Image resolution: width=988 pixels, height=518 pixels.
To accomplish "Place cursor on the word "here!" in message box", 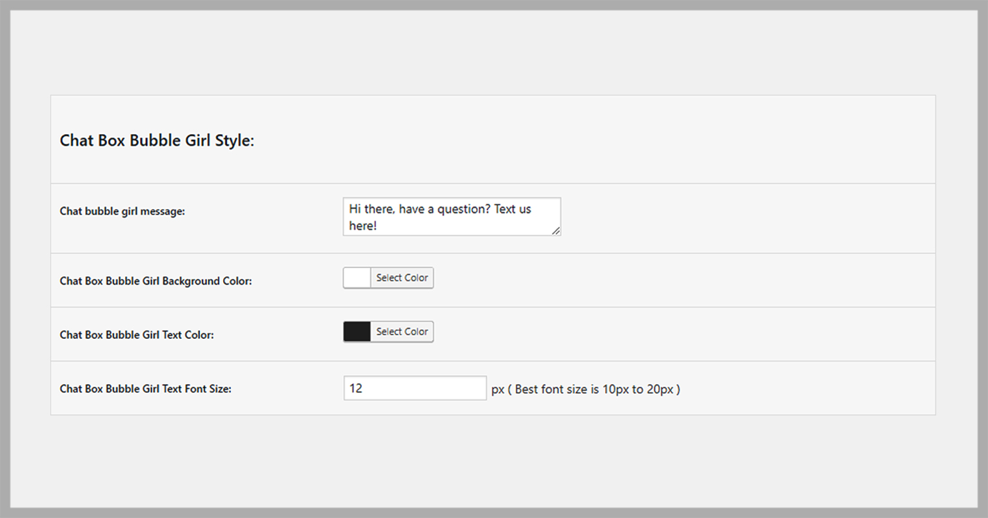I will point(363,226).
